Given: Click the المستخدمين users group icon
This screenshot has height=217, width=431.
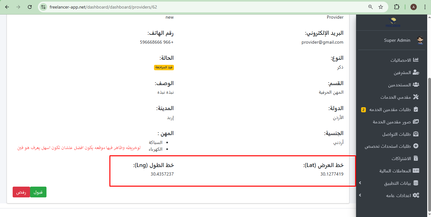Looking at the screenshot, I should [416, 85].
